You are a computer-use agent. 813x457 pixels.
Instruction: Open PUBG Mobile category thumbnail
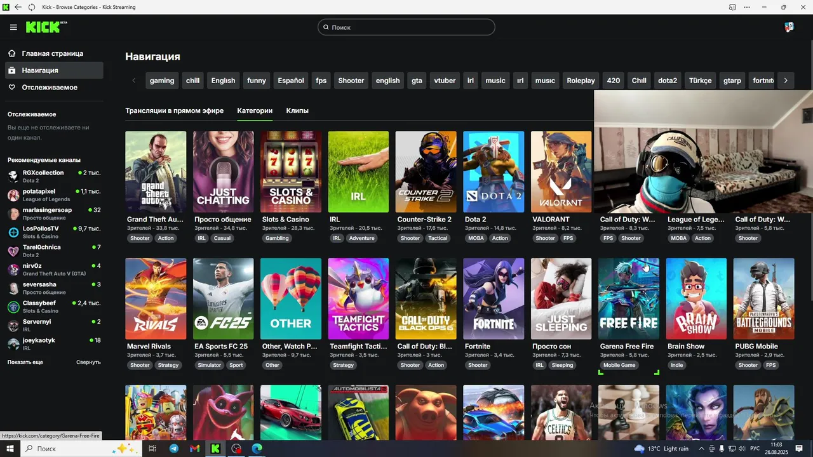tap(764, 299)
